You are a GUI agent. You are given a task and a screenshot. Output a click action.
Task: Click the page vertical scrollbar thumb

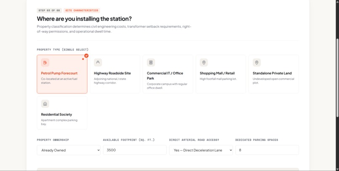[337, 78]
